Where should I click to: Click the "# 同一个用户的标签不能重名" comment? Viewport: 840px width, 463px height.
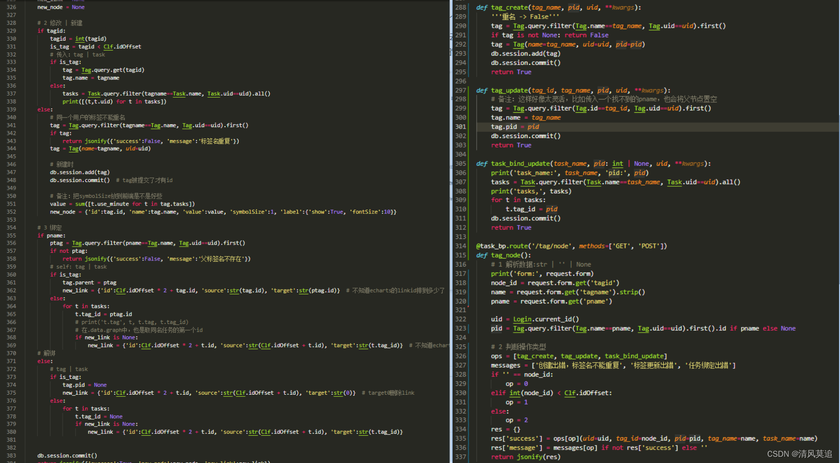click(88, 117)
